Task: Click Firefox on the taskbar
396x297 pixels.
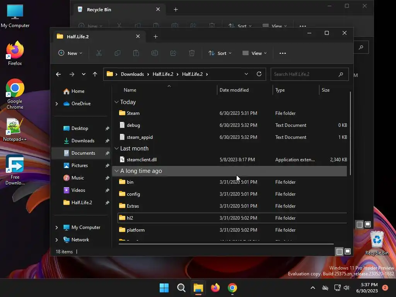Action: pyautogui.click(x=215, y=288)
